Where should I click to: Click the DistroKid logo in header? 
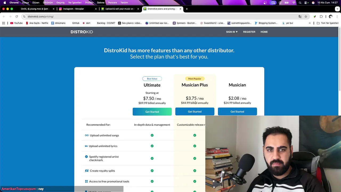tap(82, 32)
